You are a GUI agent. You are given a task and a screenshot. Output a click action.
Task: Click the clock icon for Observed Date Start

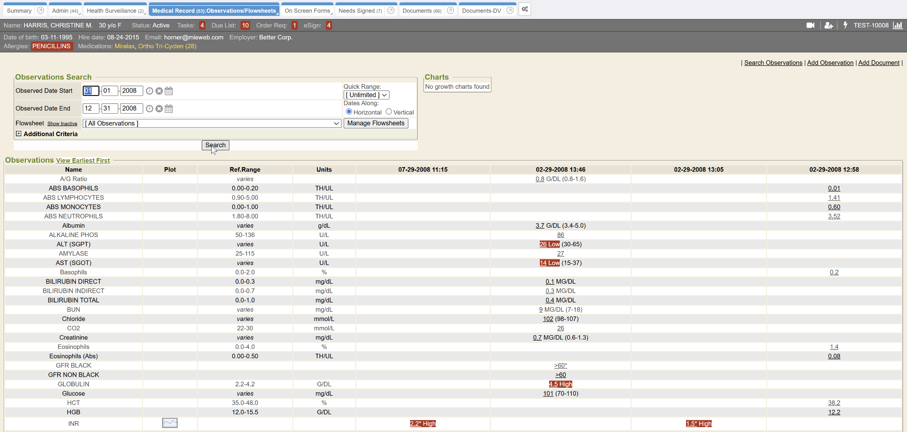click(150, 91)
